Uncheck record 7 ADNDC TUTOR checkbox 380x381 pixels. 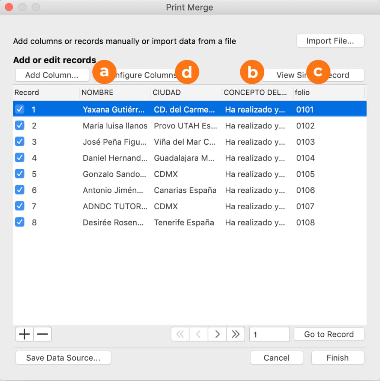20,206
